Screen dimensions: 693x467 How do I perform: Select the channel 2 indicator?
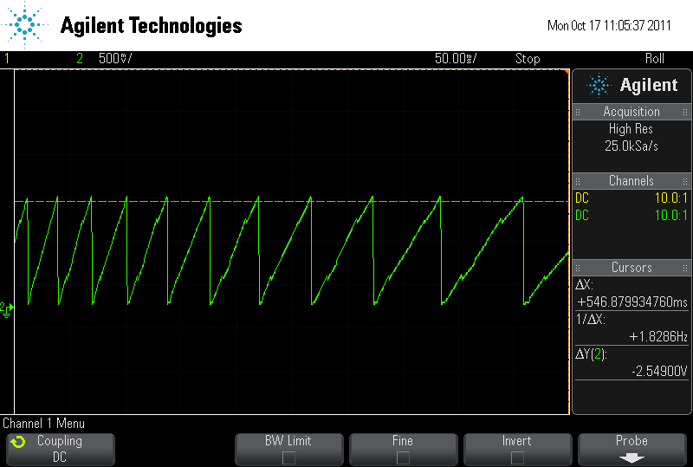tap(80, 58)
